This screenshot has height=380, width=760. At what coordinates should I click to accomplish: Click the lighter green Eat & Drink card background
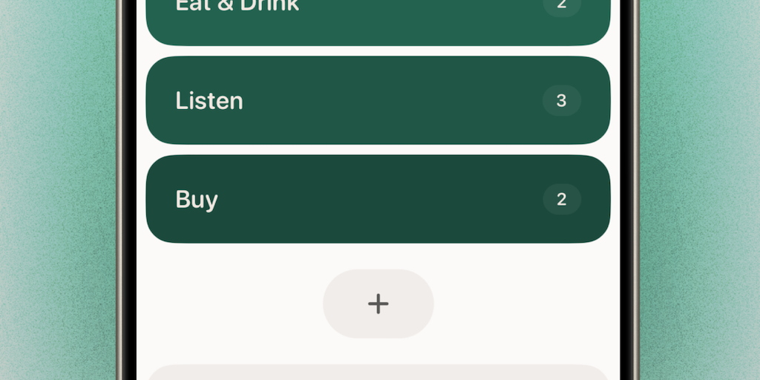point(386,31)
